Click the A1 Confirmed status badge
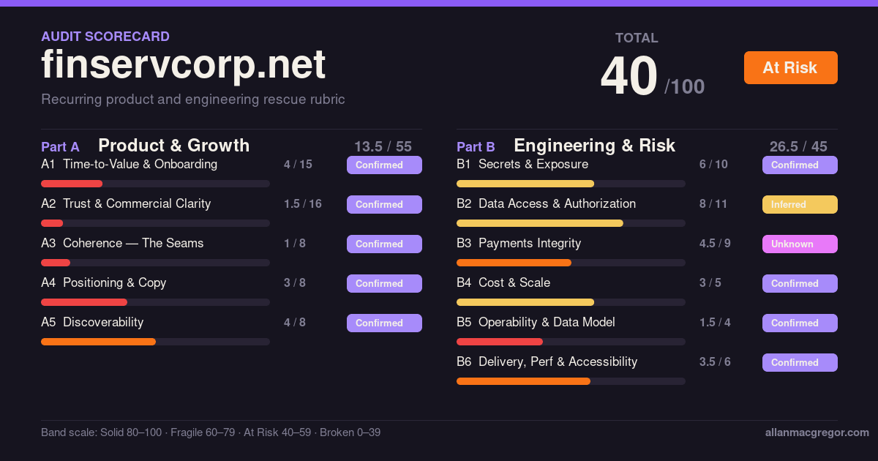Screen dimensions: 878x461 [x=384, y=165]
